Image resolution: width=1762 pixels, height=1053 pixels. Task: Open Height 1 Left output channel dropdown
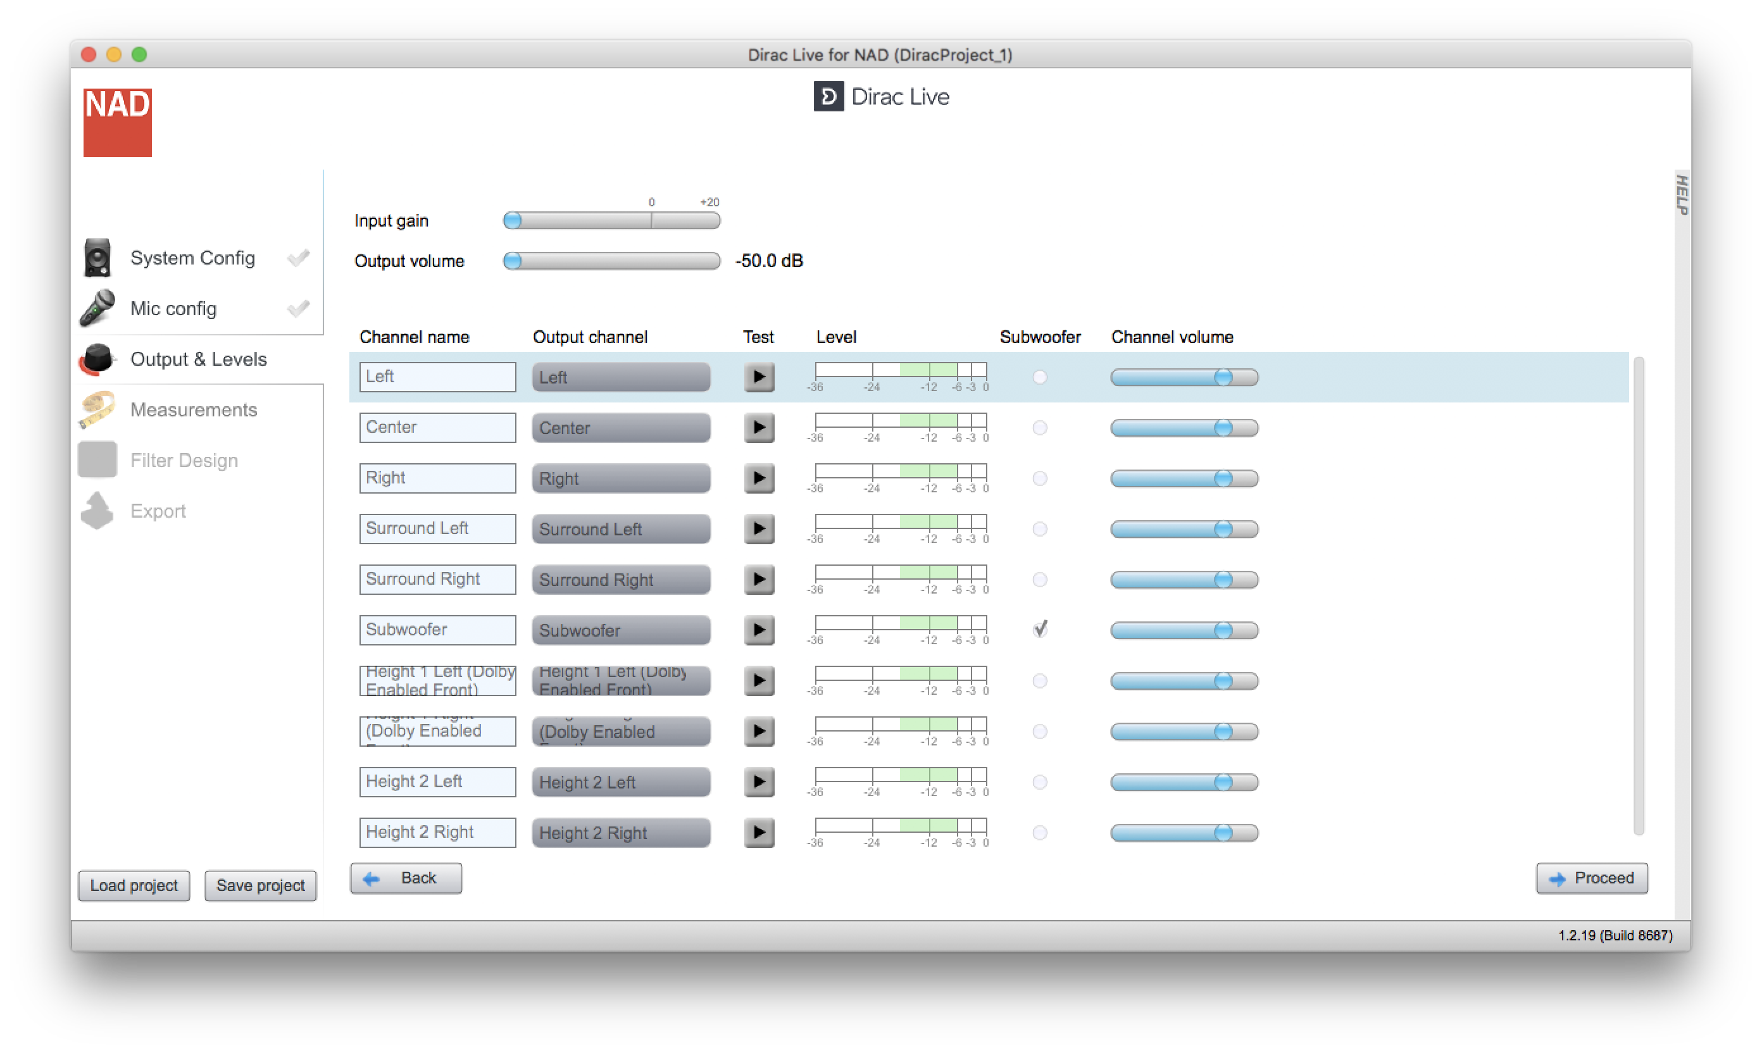click(x=621, y=680)
